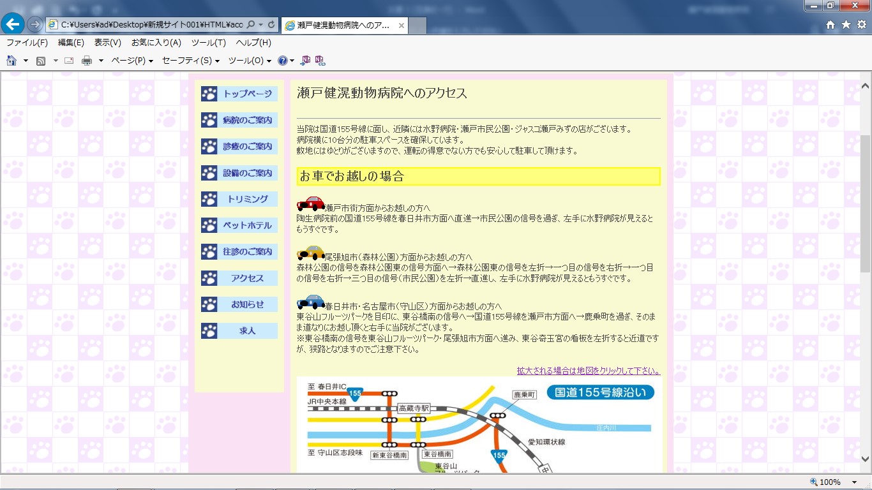Click the RSS feeds icon
The width and height of the screenshot is (872, 490).
point(41,61)
